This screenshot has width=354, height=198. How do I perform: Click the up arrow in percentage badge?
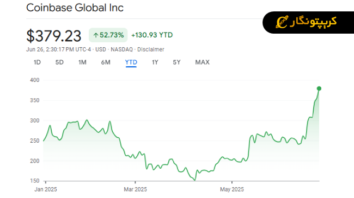(96, 35)
